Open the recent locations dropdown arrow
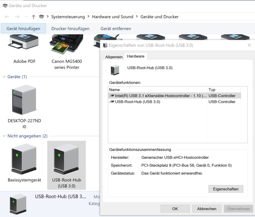The image size is (255, 217). (25, 17)
